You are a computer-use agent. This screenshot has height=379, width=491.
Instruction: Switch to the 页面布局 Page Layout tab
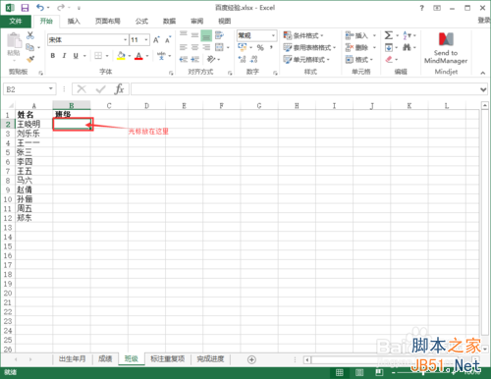point(108,22)
